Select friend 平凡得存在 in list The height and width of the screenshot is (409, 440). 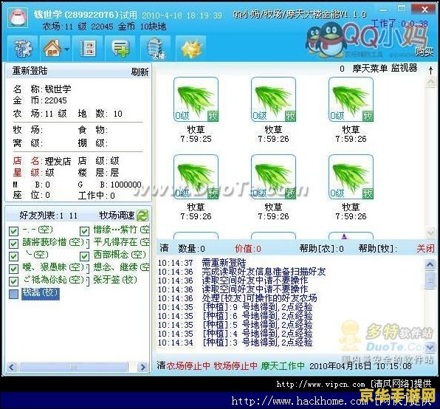coord(121,242)
